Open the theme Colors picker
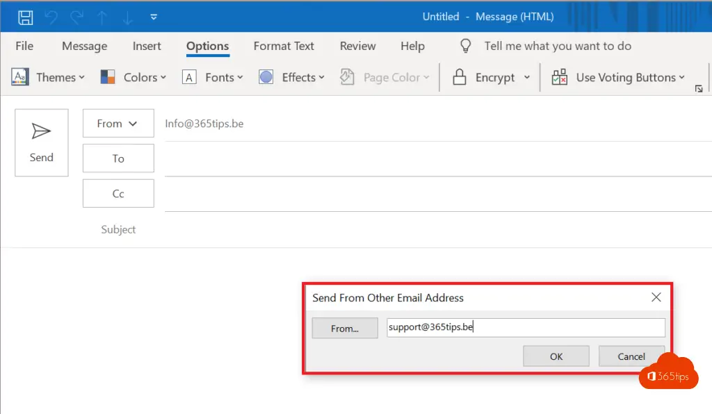 coord(133,77)
